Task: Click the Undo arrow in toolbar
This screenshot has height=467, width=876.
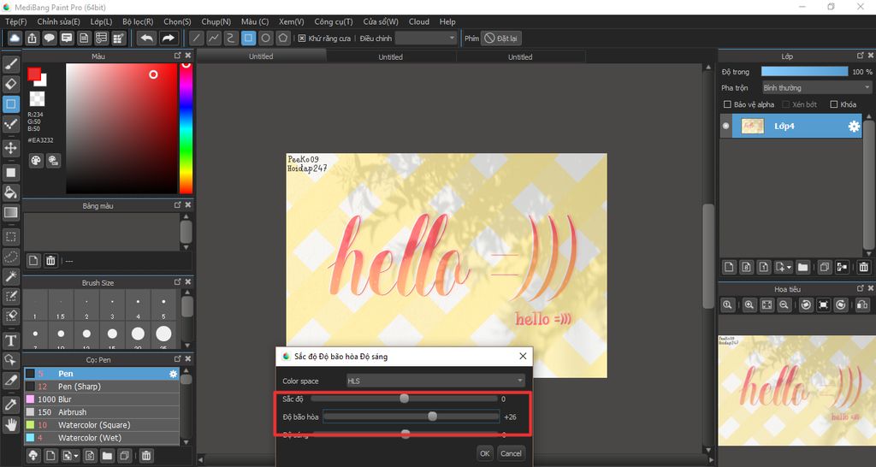Action: click(147, 38)
